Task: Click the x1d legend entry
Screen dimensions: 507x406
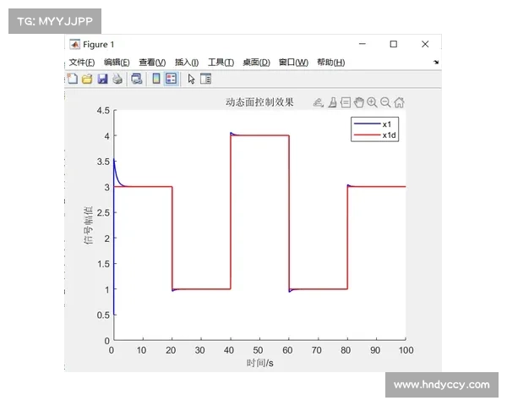Action: point(390,135)
